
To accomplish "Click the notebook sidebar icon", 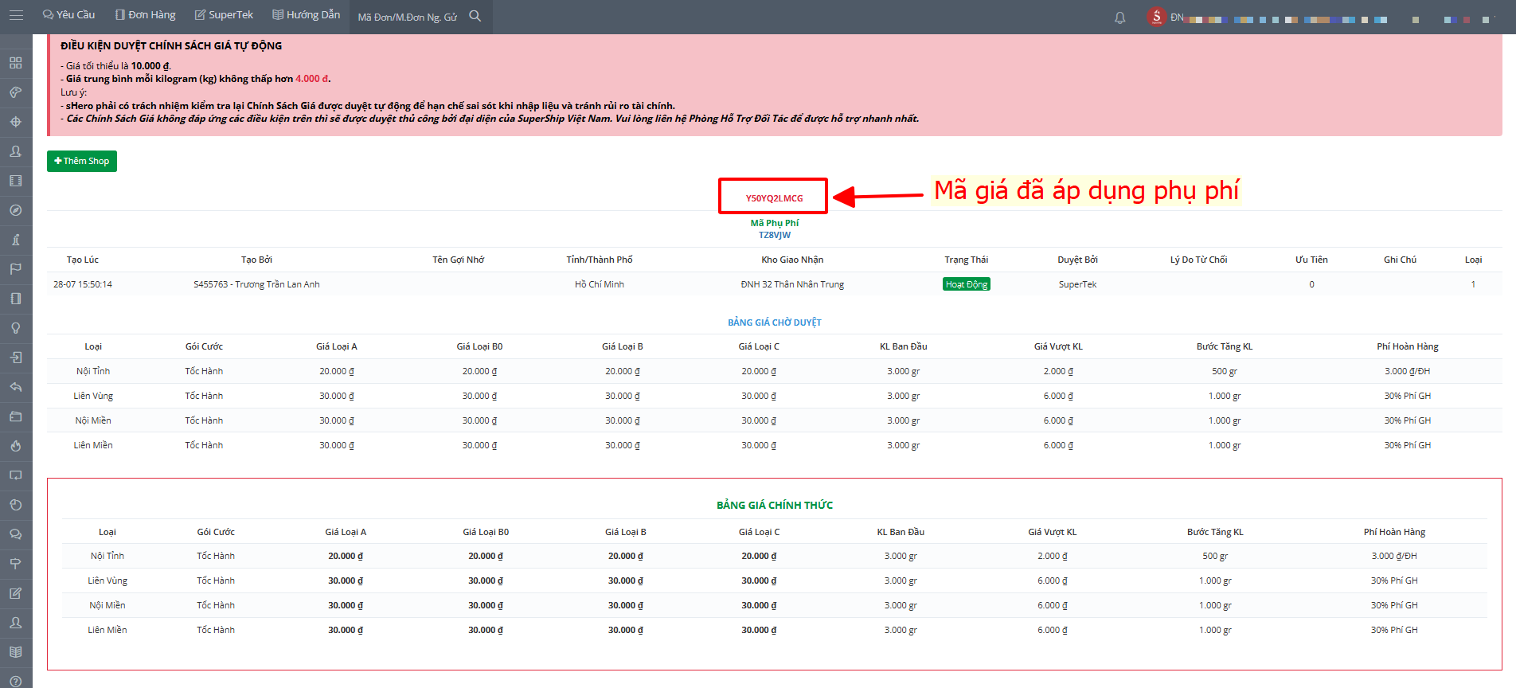I will [x=16, y=299].
